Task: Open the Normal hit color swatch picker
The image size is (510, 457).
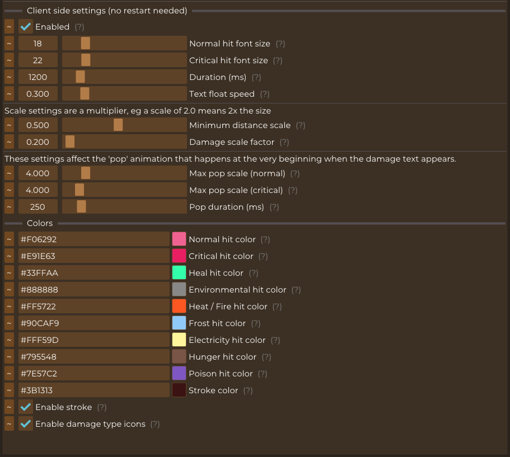Action: click(x=179, y=239)
